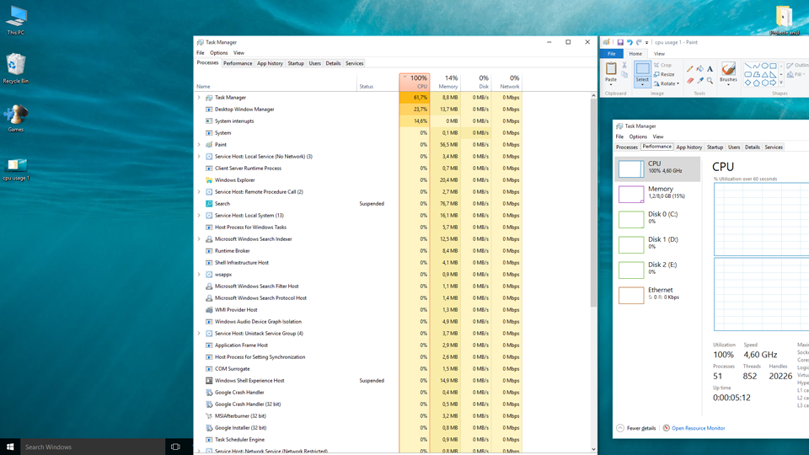Click the Search Windows taskbar box
The width and height of the screenshot is (809, 455).
(93, 447)
